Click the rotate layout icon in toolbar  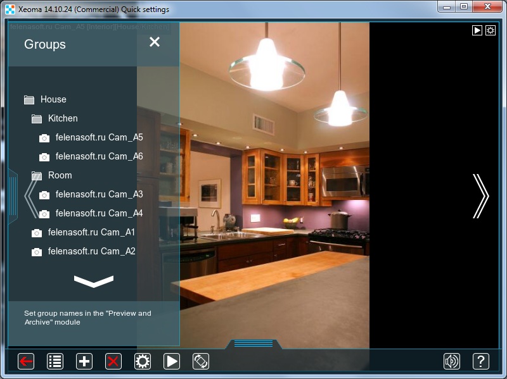pyautogui.click(x=201, y=361)
